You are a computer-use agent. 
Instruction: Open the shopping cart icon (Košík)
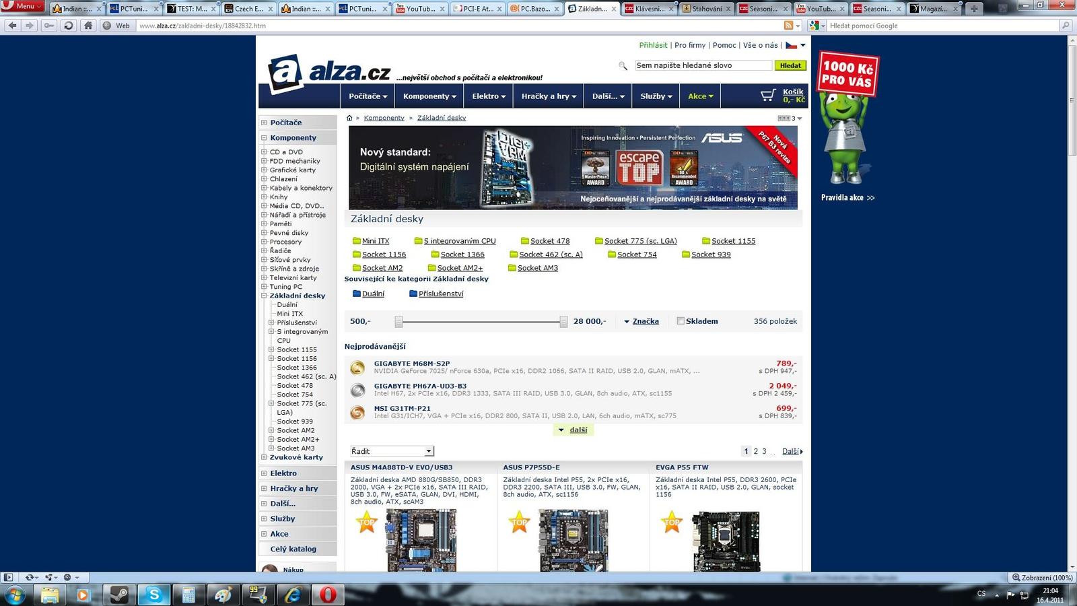pyautogui.click(x=768, y=96)
